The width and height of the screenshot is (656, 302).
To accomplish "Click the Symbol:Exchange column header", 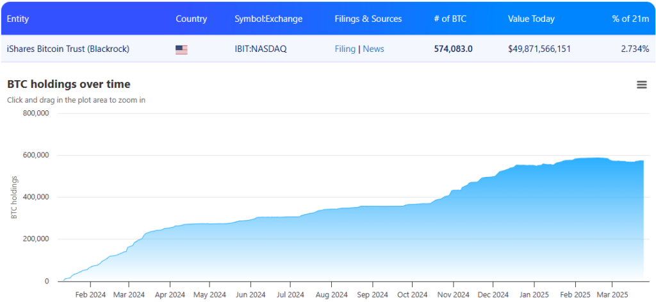I will pos(268,19).
